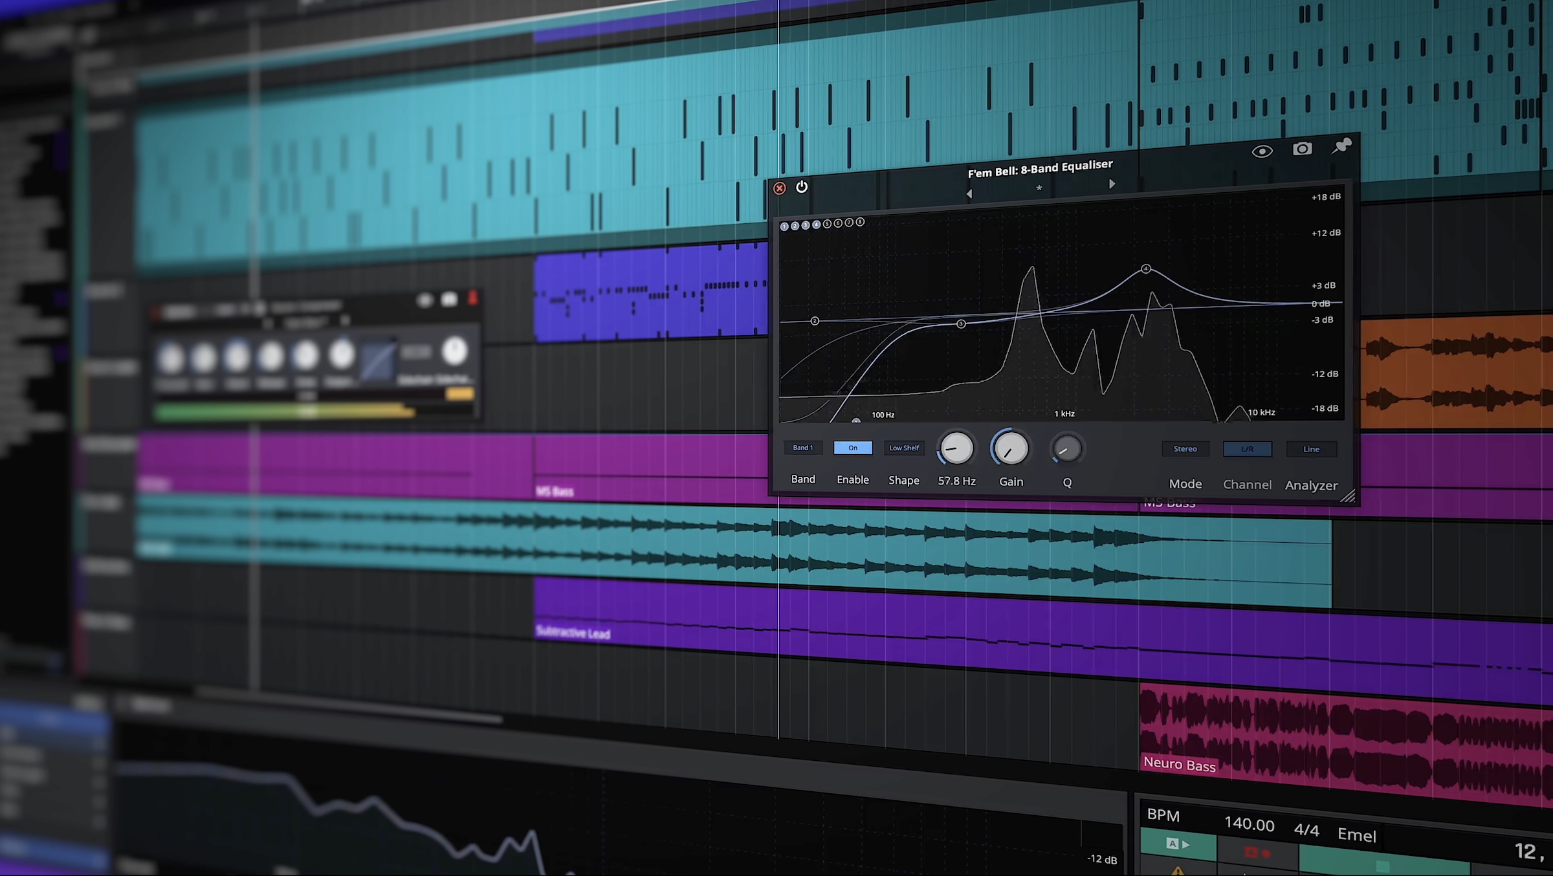Switch Channel mode from L/R
Image resolution: width=1553 pixels, height=876 pixels.
[1247, 448]
